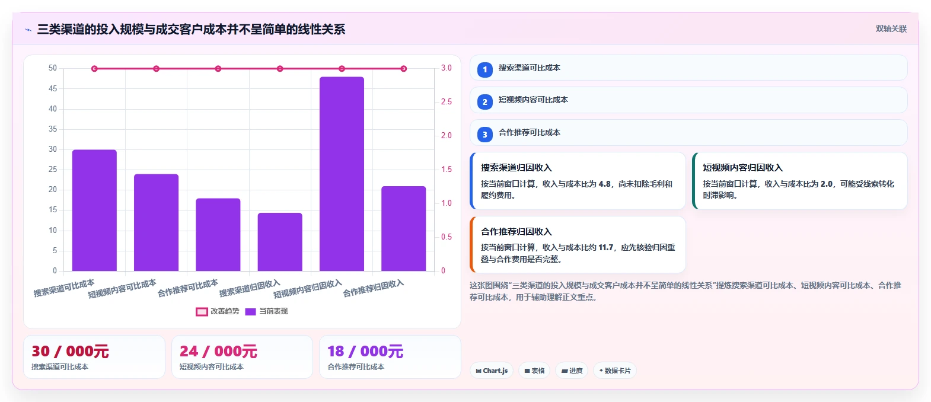Click the 表格 tag
The width and height of the screenshot is (931, 402).
tap(534, 371)
